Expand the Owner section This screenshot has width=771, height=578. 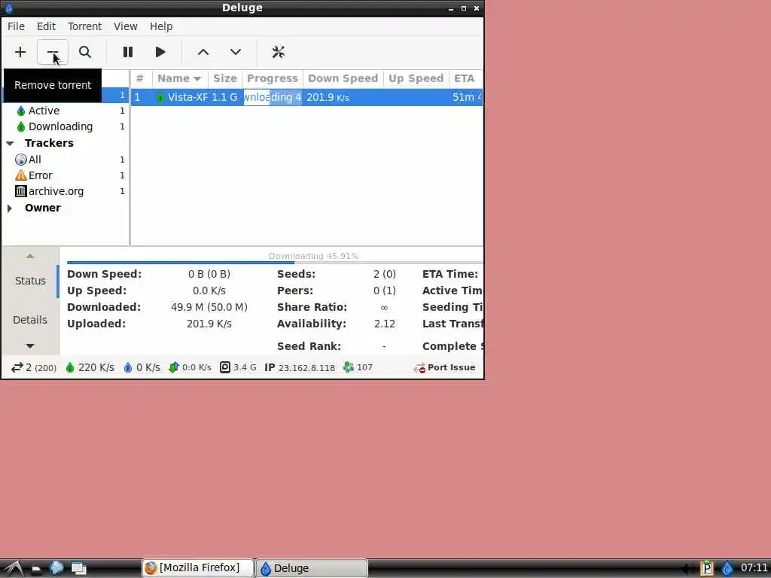click(x=10, y=208)
